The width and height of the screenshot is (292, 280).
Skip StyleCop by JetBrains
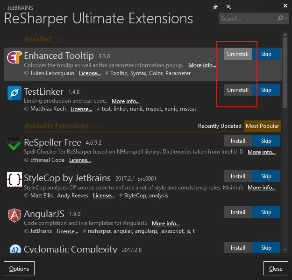click(266, 176)
